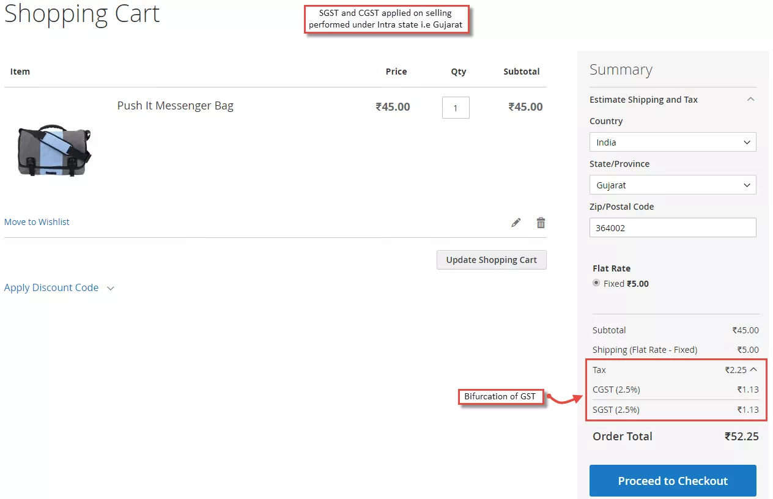This screenshot has width=773, height=499.
Task: Click the Zip/Postal Code input field
Action: coord(672,227)
